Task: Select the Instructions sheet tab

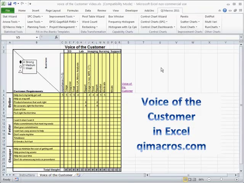Action: pyautogui.click(x=27, y=175)
